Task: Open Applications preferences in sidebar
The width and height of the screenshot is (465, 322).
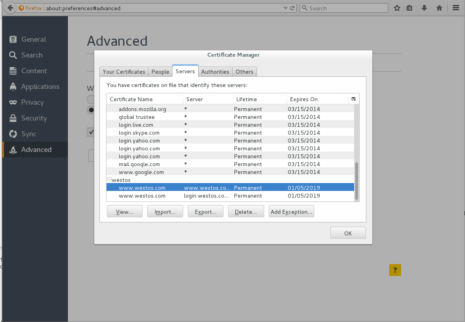Action: tap(35, 87)
